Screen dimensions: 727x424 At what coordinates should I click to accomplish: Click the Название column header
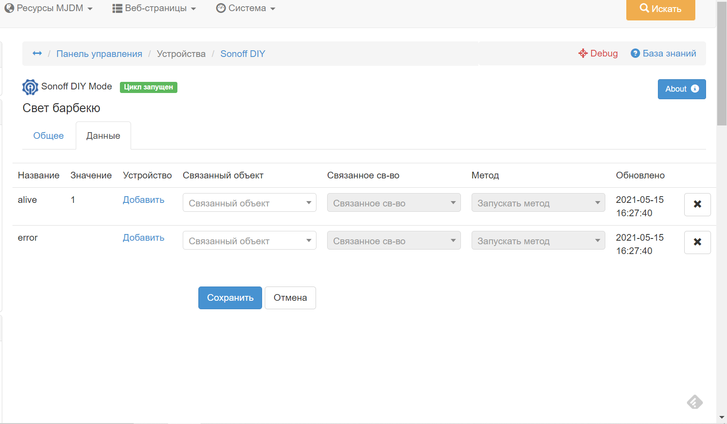(39, 175)
